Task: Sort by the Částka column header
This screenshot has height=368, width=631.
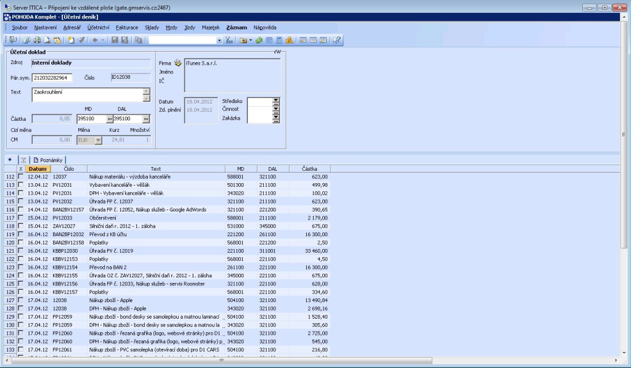Action: pos(309,168)
